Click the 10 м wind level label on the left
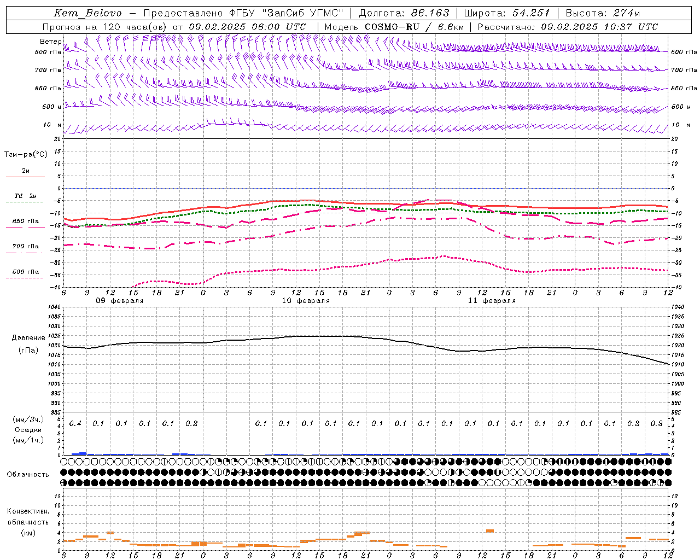This screenshot has height=560, width=700. pos(52,125)
